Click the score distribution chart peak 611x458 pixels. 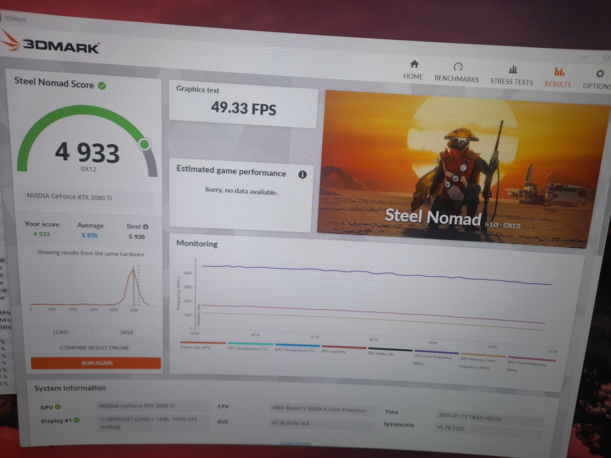[134, 270]
